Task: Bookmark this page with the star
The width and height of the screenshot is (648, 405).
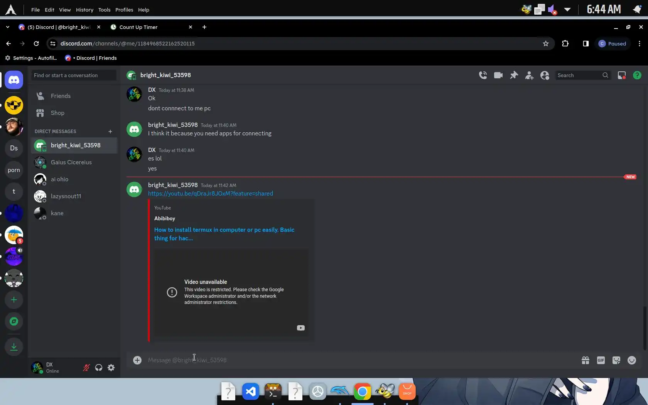Action: point(546,44)
